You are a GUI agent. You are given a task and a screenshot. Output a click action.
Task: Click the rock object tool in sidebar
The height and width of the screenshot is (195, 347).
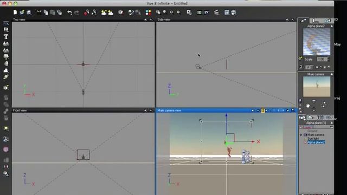[x=6, y=63]
